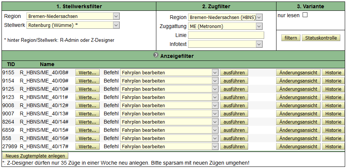Show Historie for train TID 858

click(x=333, y=138)
